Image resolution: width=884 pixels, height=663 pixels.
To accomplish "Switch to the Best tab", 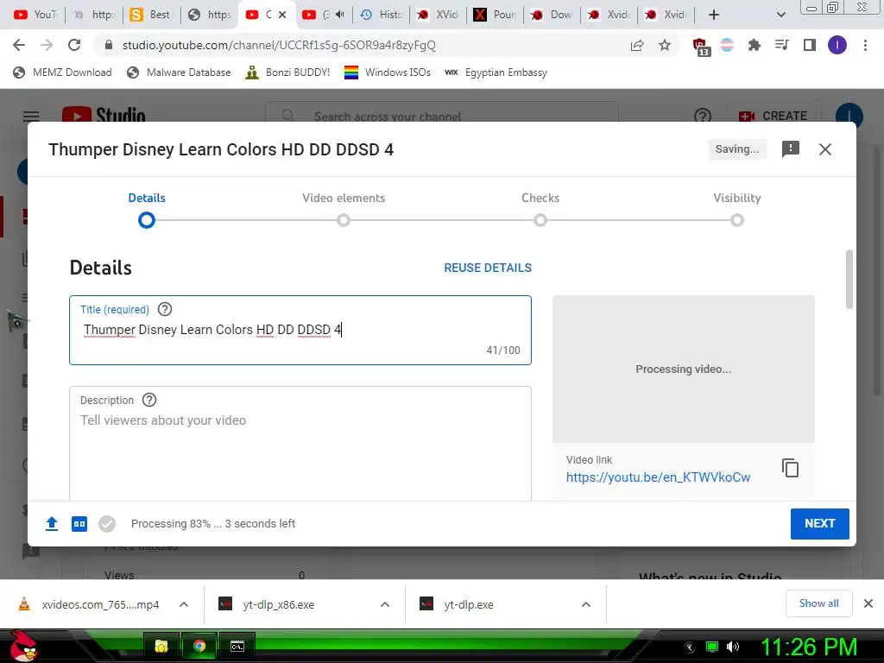I will pos(150,15).
